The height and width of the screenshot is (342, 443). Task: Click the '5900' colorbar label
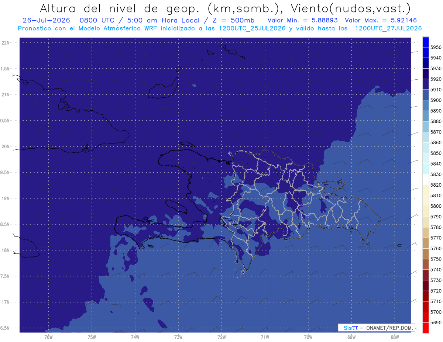[436, 100]
